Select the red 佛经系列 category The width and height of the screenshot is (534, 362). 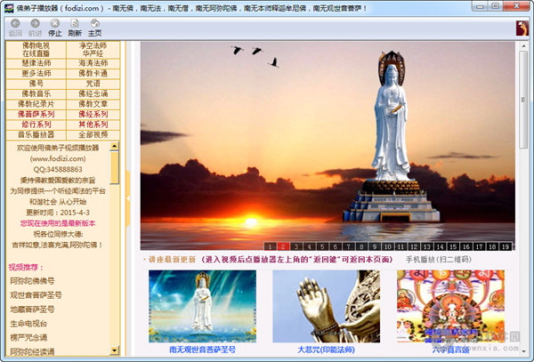coord(93,115)
